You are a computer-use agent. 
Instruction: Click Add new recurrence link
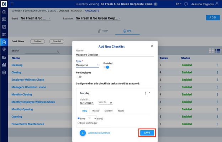(99, 133)
